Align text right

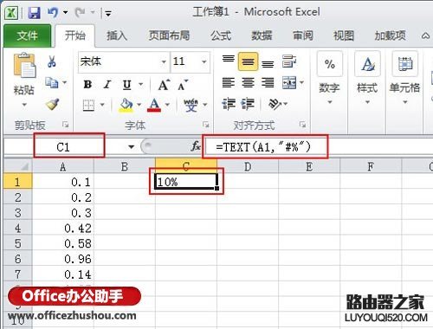(x=268, y=83)
